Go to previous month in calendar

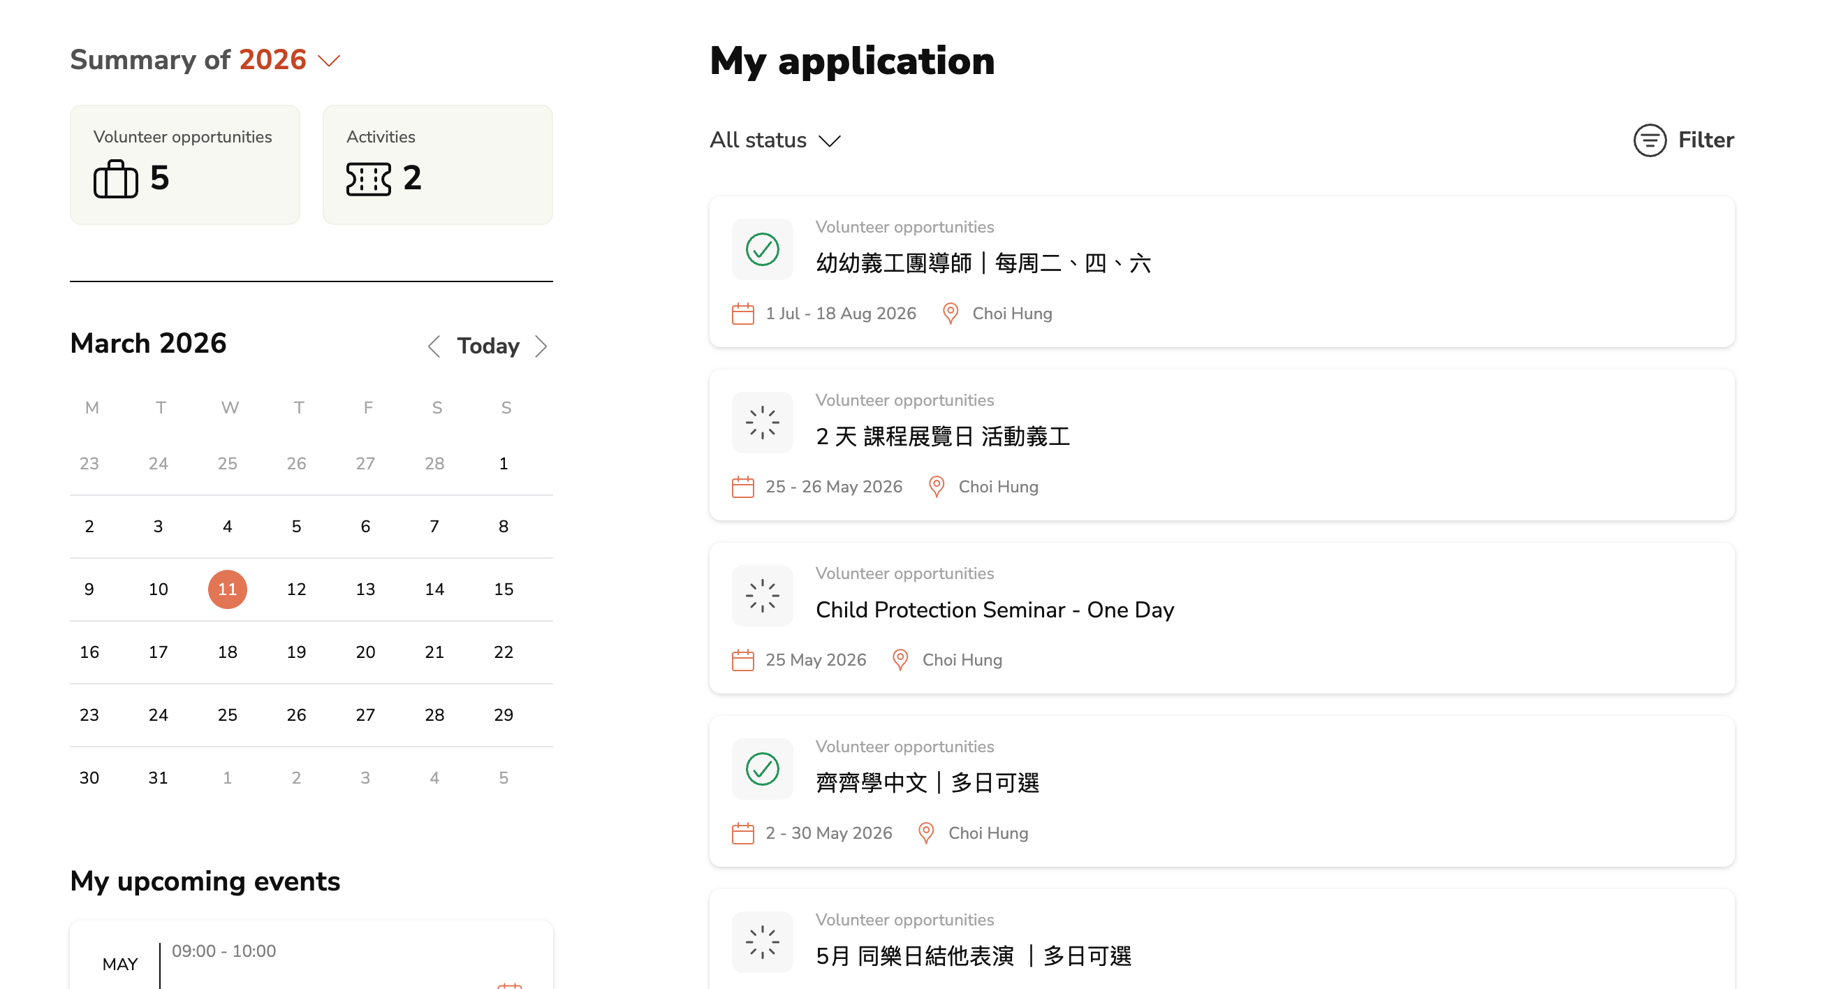[x=433, y=346]
